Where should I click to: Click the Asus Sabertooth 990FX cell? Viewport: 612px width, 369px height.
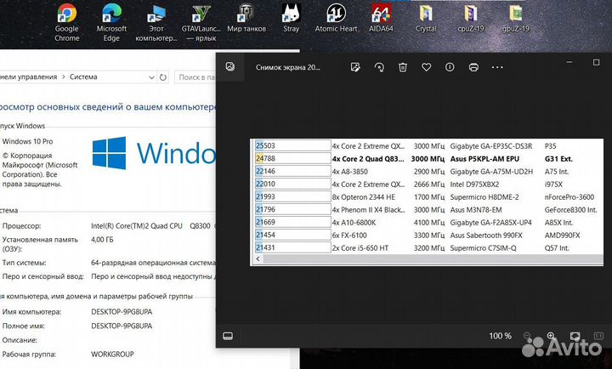click(486, 235)
